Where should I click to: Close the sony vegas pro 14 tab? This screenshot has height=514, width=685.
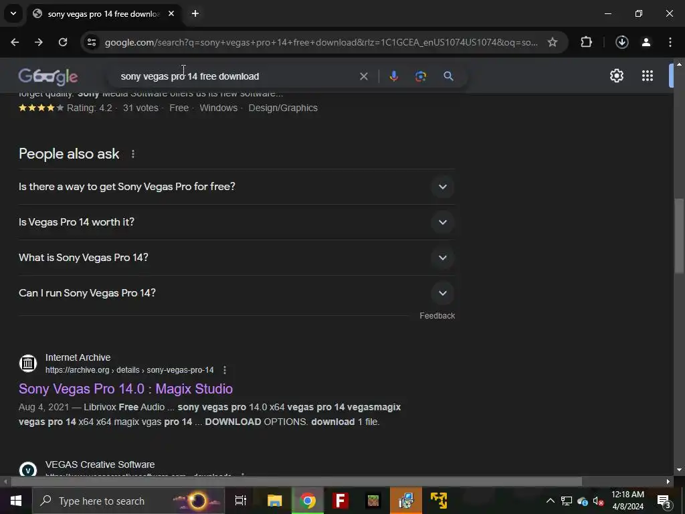click(171, 13)
